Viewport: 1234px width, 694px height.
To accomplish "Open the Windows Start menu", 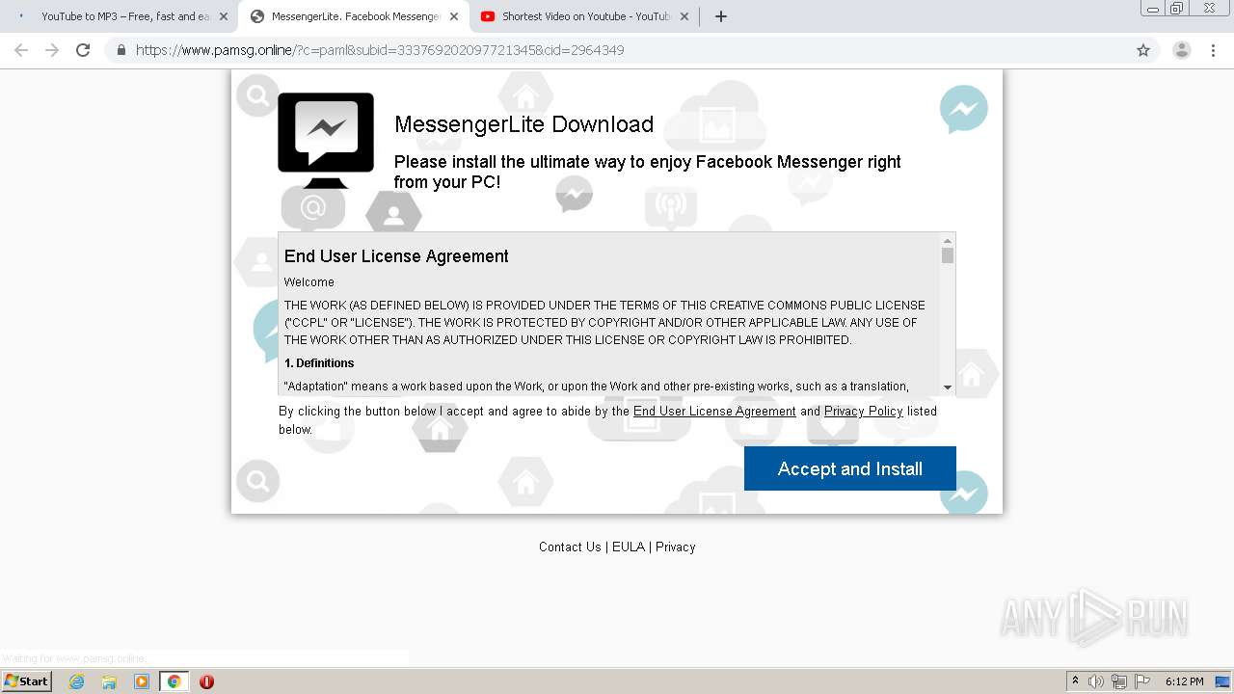I will (27, 681).
